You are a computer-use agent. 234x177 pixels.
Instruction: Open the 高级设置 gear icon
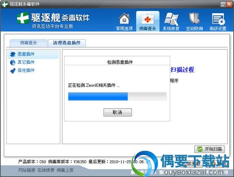[218, 19]
